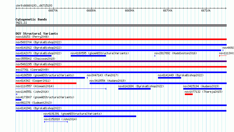Click the nsv3418554 blue variant bar

pos(158,83)
